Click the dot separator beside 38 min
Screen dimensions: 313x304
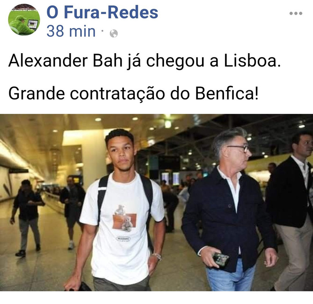point(102,31)
